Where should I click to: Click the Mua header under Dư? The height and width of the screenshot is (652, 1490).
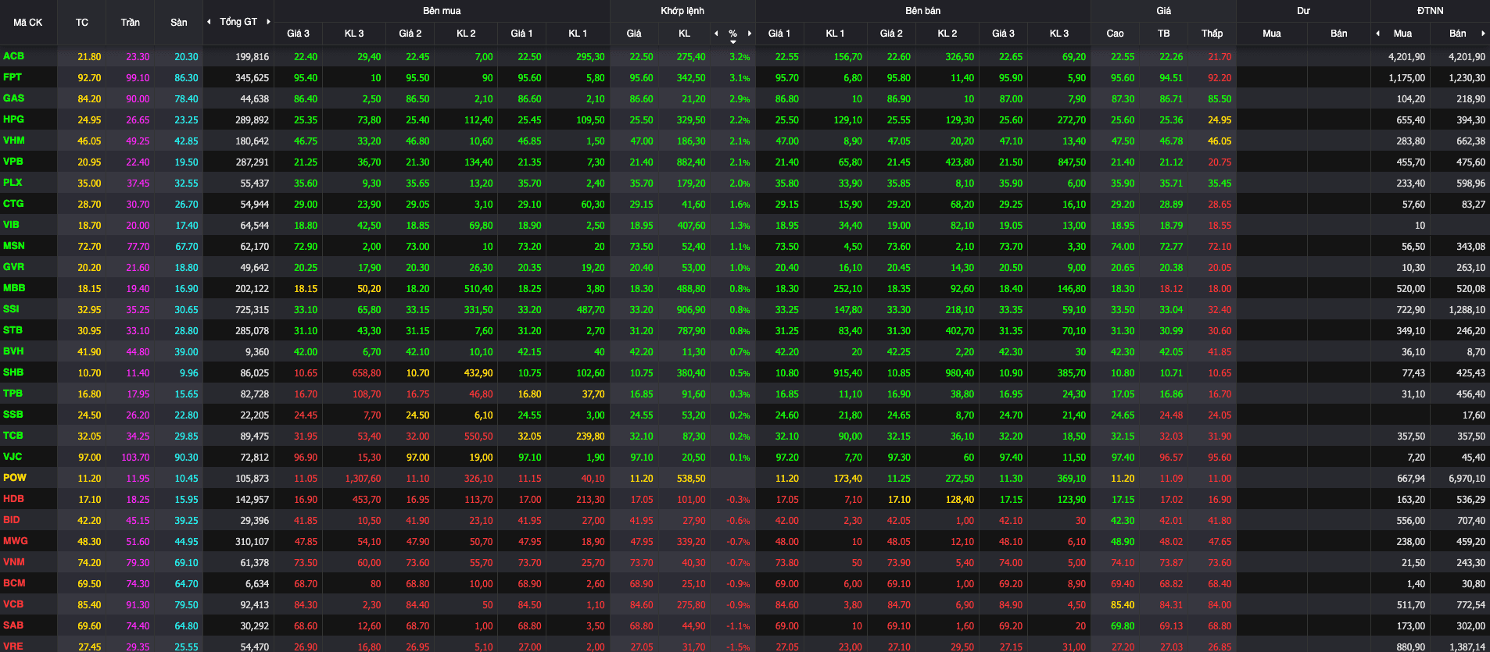click(x=1272, y=34)
